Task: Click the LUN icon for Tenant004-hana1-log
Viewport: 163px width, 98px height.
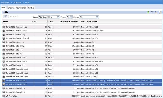Action: 4,65
